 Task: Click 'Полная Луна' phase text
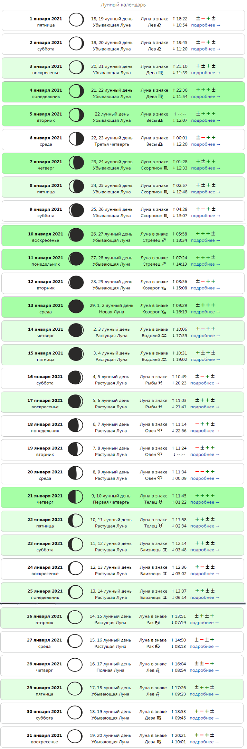110,670
